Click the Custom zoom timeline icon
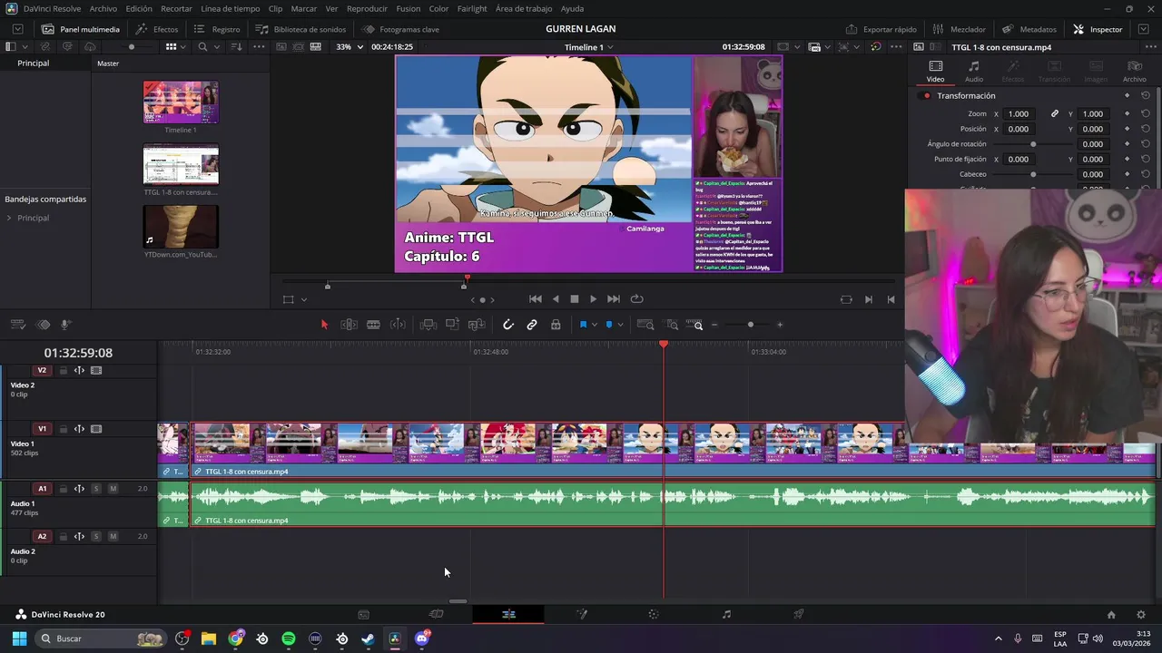Image resolution: width=1162 pixels, height=653 pixels. [694, 325]
